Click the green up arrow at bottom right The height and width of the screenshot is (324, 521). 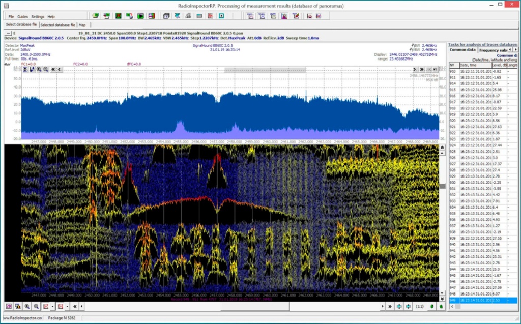click(441, 306)
